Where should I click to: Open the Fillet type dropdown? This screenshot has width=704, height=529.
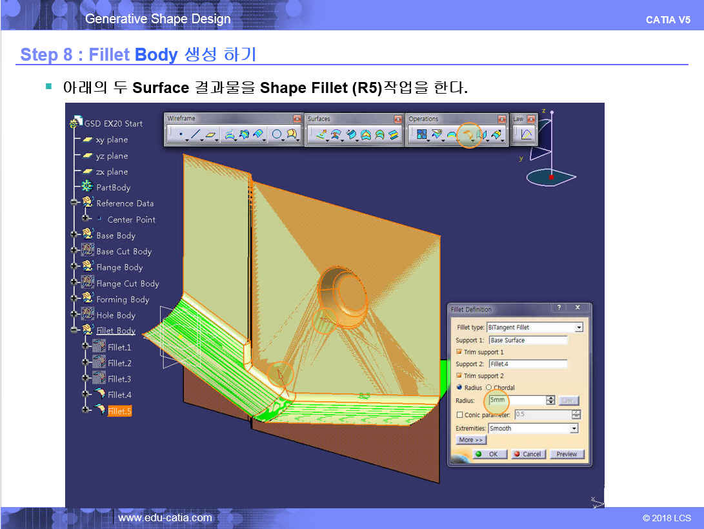[578, 327]
